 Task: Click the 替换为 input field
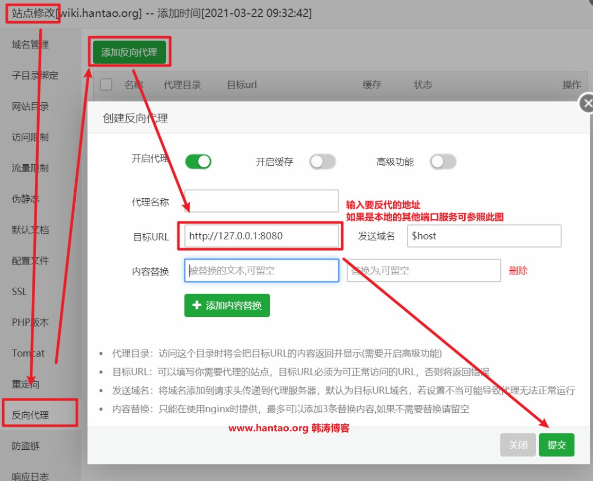[423, 271]
